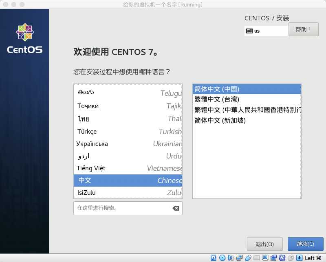Select Tiếng Việt Vietnamese language row
Image resolution: width=326 pixels, height=262 pixels.
(x=128, y=168)
